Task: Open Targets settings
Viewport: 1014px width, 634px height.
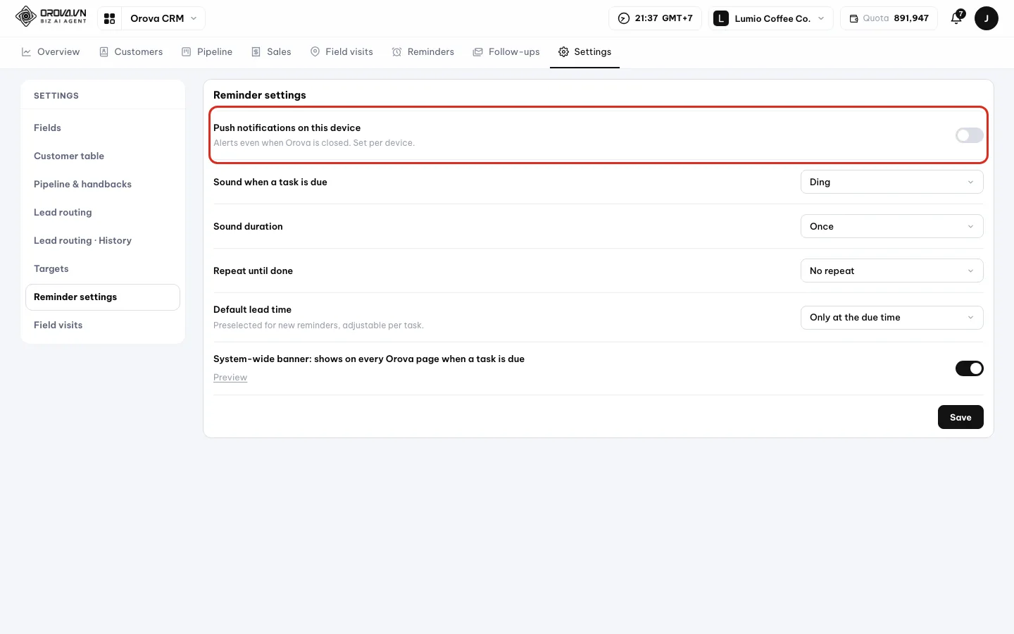Action: pos(103,268)
